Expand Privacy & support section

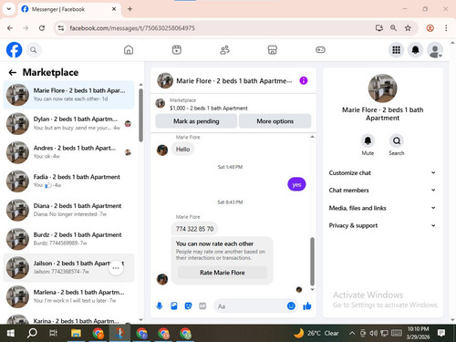[382, 225]
